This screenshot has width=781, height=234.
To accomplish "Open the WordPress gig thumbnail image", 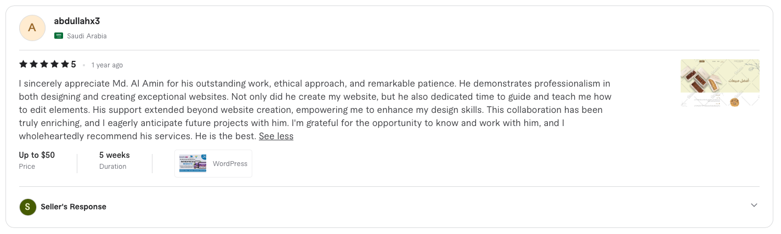I will point(193,163).
